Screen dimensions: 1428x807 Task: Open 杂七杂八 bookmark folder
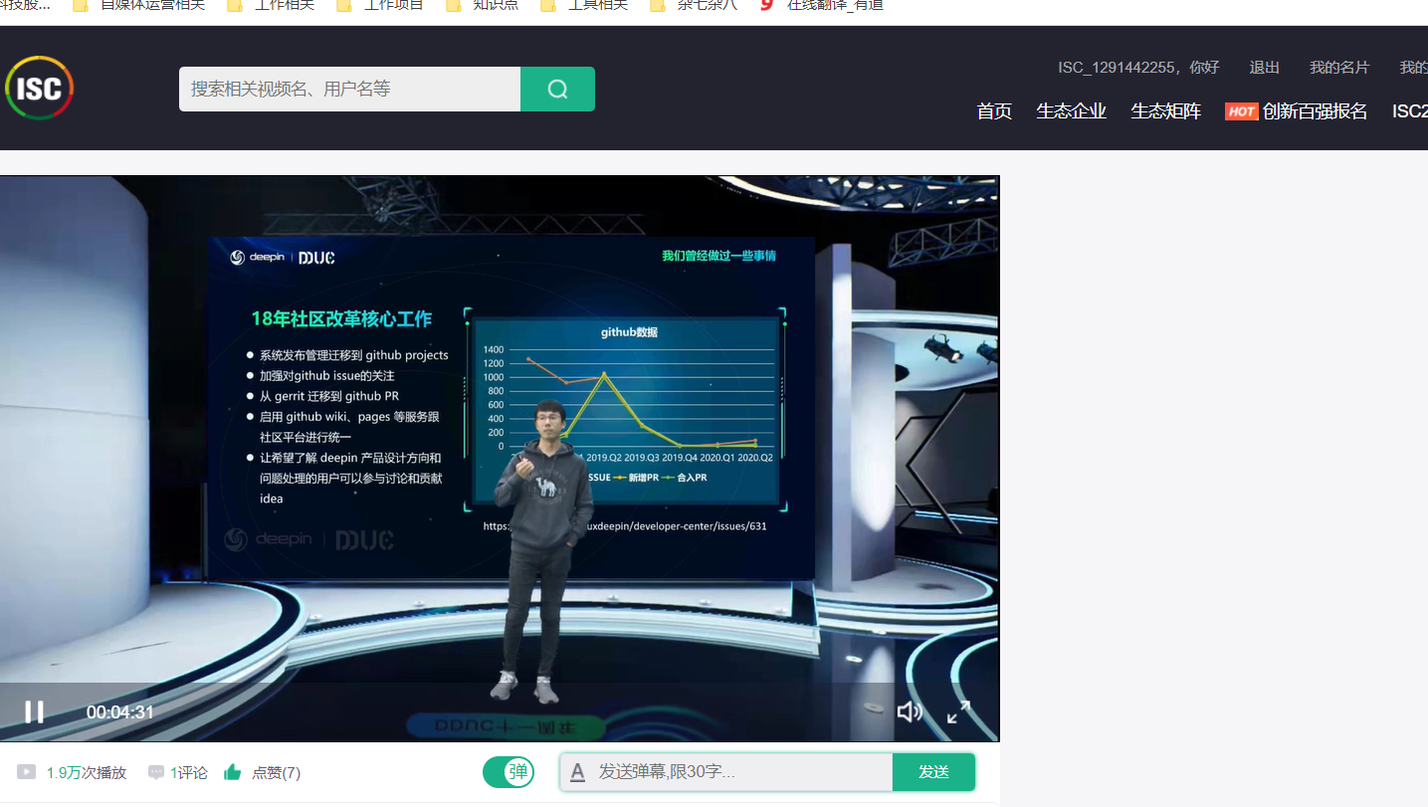694,6
